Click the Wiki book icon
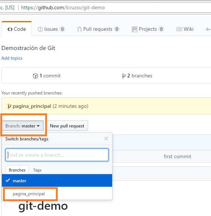Screen dimensions: 211x216 pos(179,29)
